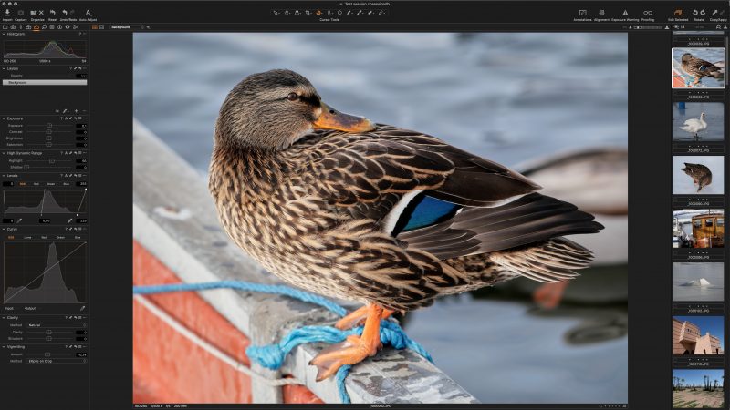Click the Reset arrow icon
Viewport: 730px width, 410px height.
pyautogui.click(x=53, y=13)
